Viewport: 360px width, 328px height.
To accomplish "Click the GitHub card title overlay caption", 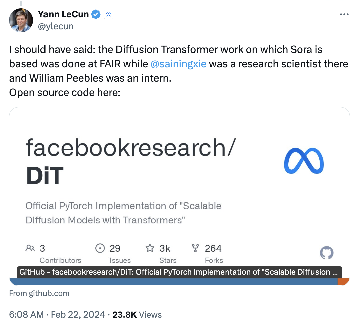I will pos(179,272).
